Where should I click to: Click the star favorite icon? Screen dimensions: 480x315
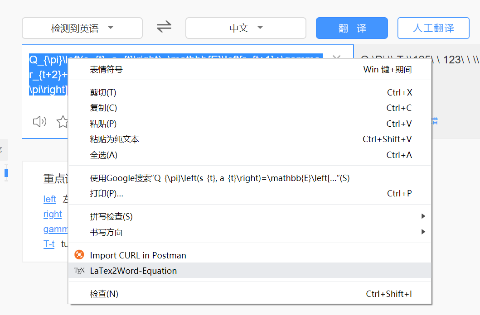[63, 121]
